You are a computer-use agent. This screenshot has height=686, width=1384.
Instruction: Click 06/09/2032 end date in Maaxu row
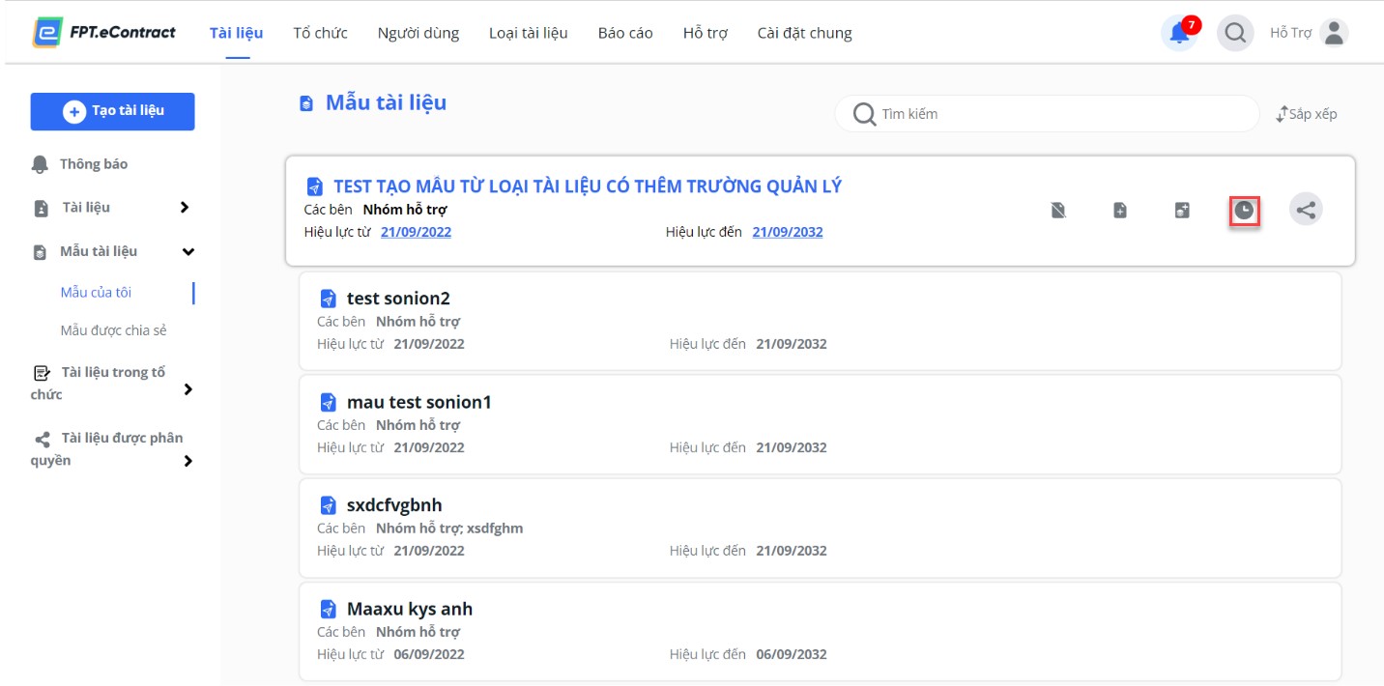tap(792, 654)
